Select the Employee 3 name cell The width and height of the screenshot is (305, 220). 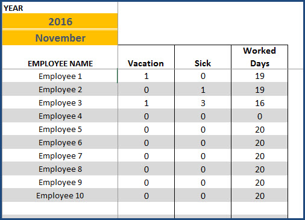60,102
